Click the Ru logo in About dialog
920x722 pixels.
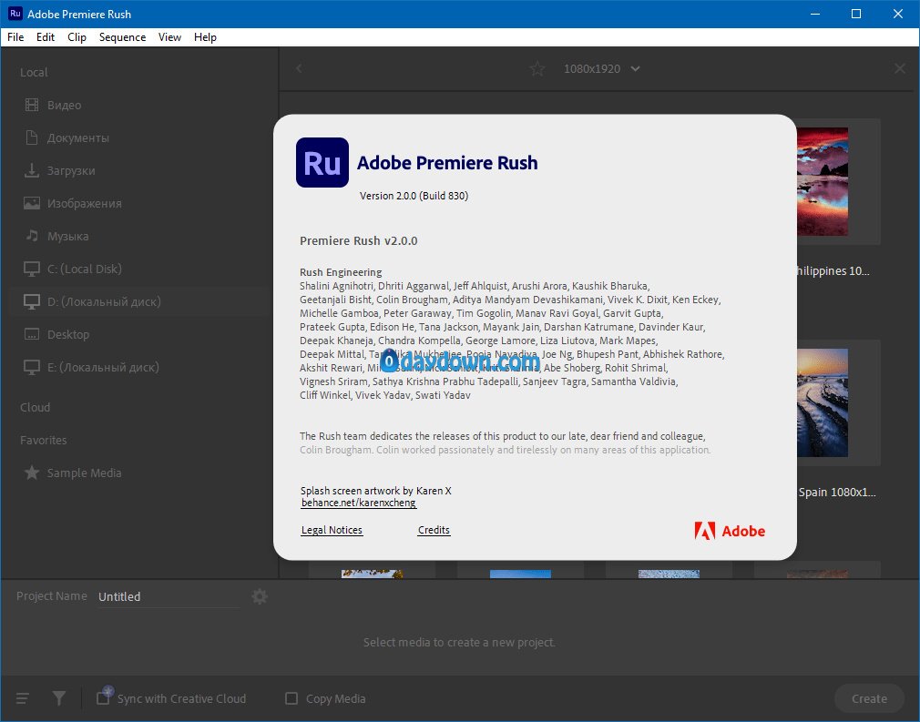coord(322,162)
